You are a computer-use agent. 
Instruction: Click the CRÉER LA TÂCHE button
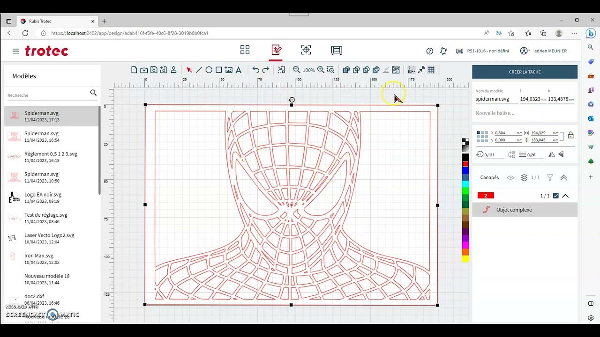coord(525,72)
